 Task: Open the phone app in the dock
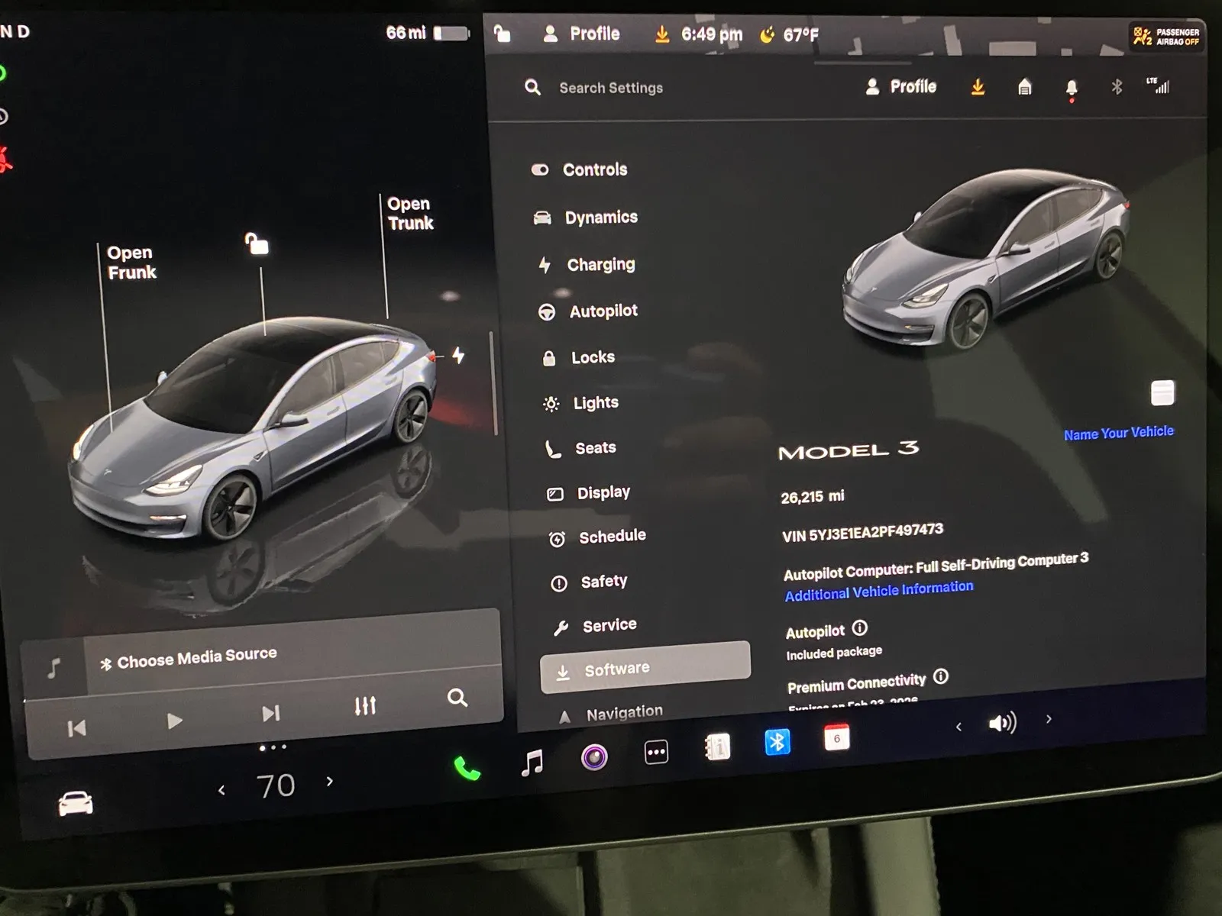(x=467, y=767)
